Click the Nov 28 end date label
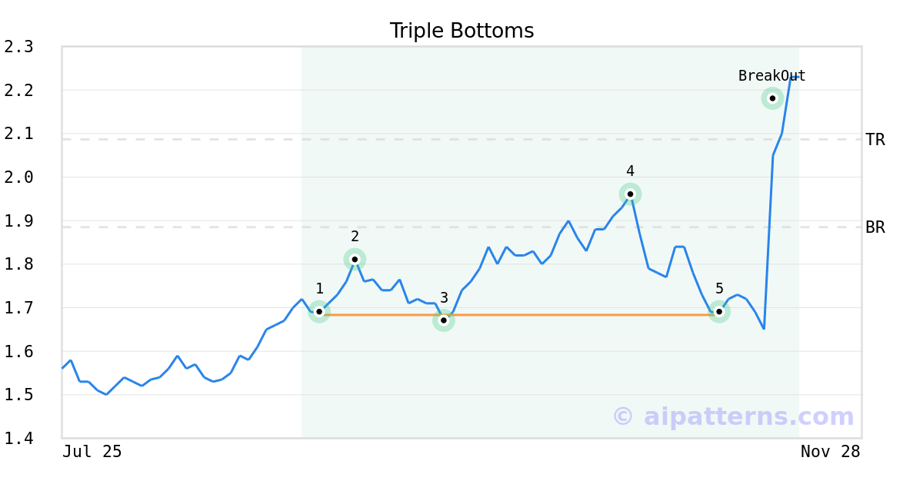The height and width of the screenshot is (484, 923). [830, 452]
